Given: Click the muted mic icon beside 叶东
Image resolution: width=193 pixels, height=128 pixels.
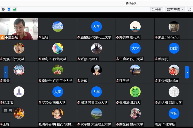Looking at the screenshot, I should pyautogui.click(x=79, y=81).
